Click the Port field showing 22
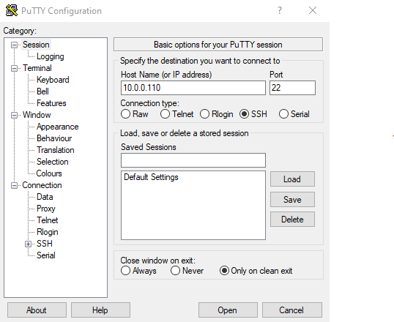 [292, 88]
